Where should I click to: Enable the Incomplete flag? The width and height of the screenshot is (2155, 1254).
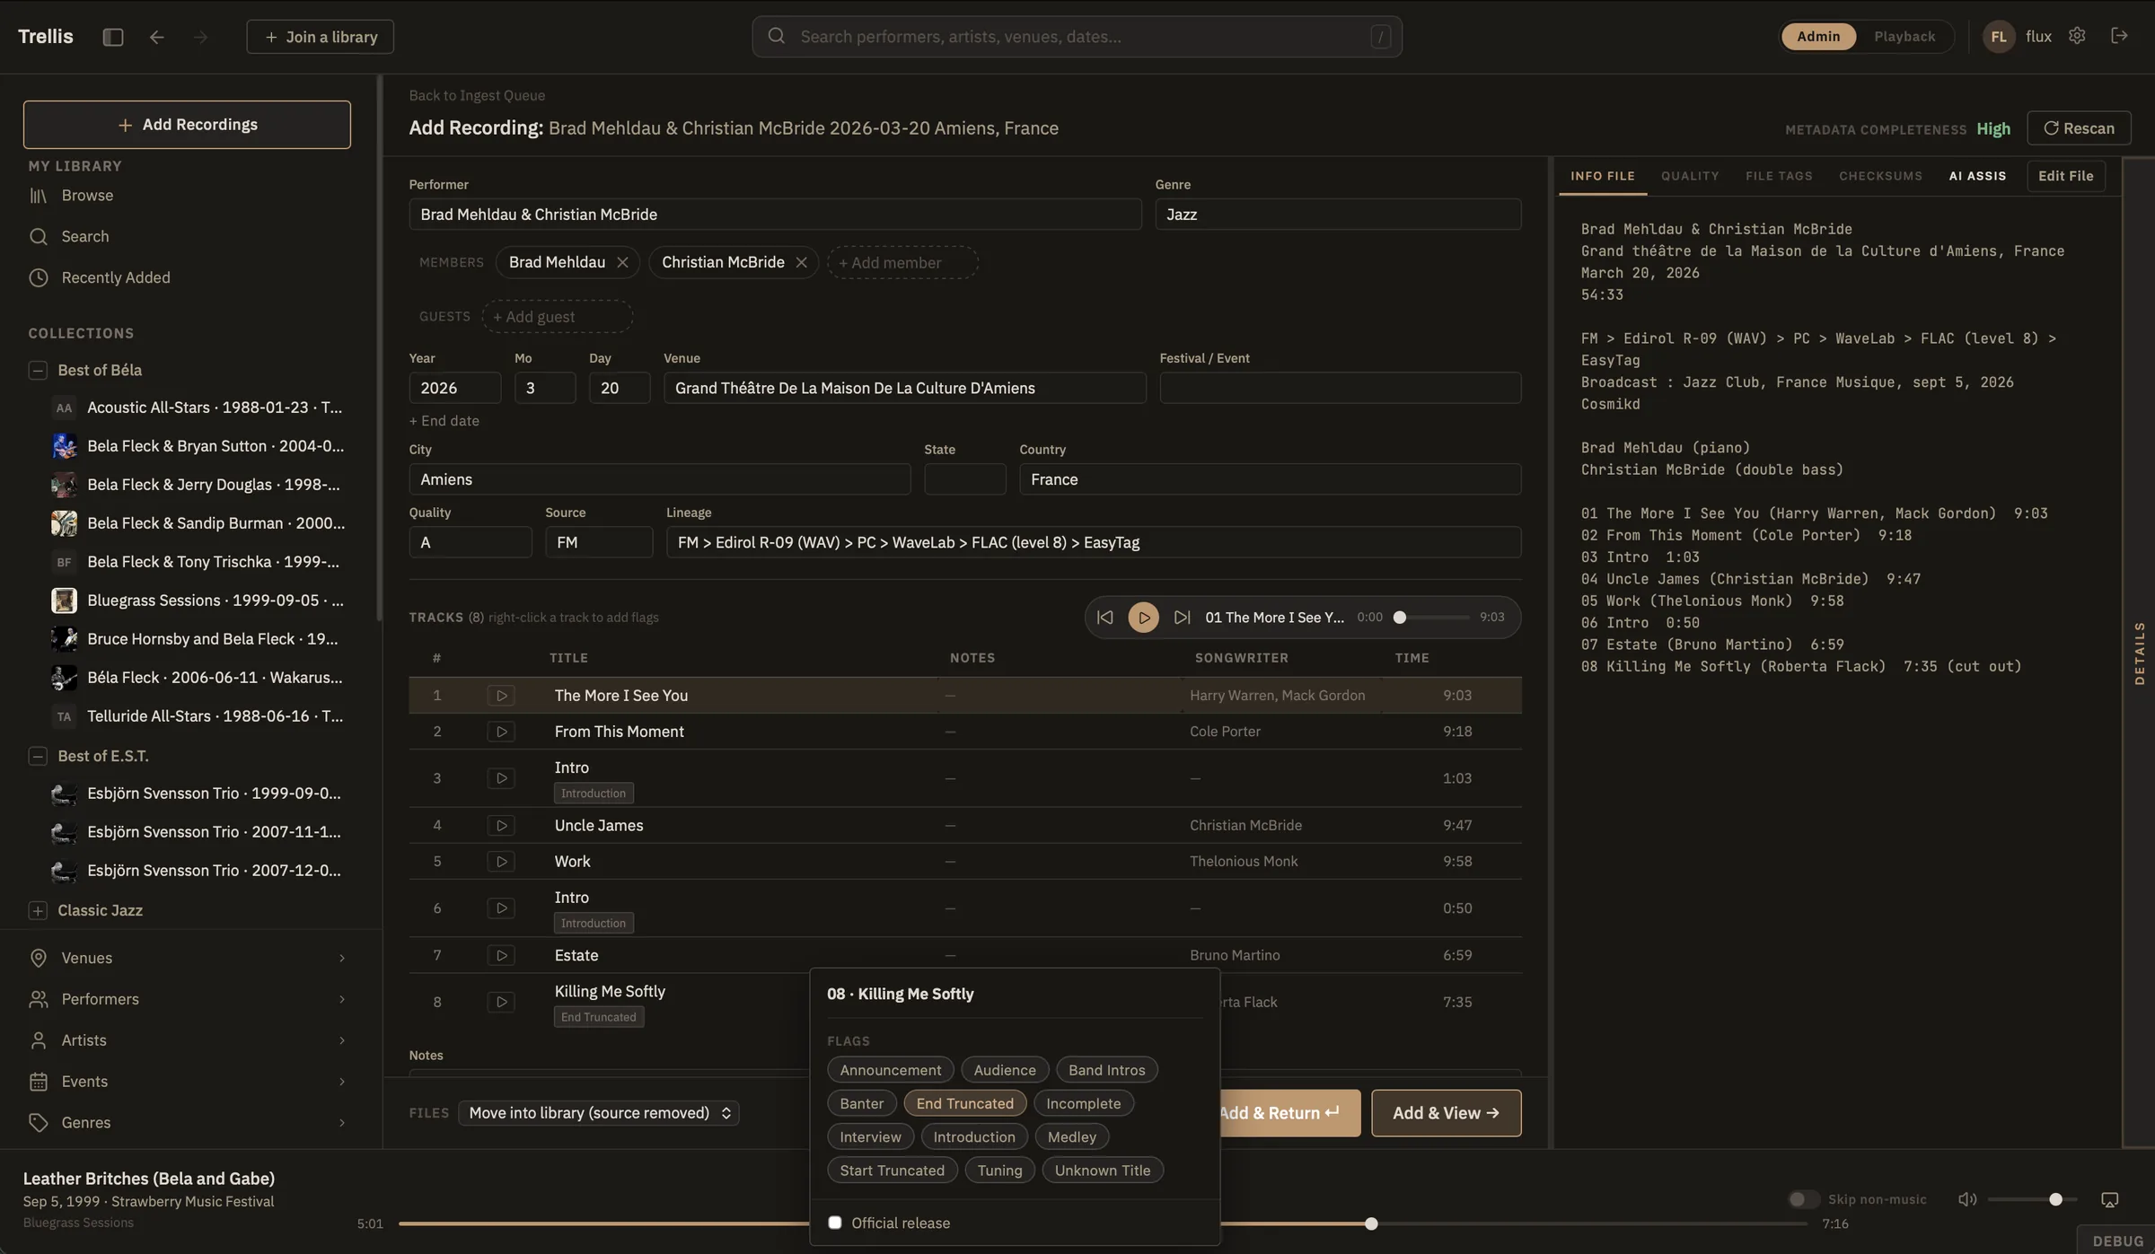coord(1083,1103)
